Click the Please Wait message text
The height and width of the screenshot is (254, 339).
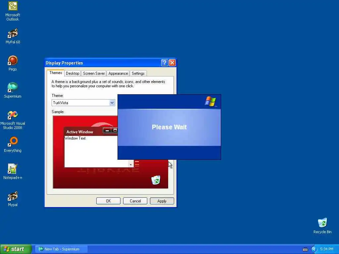tap(169, 127)
